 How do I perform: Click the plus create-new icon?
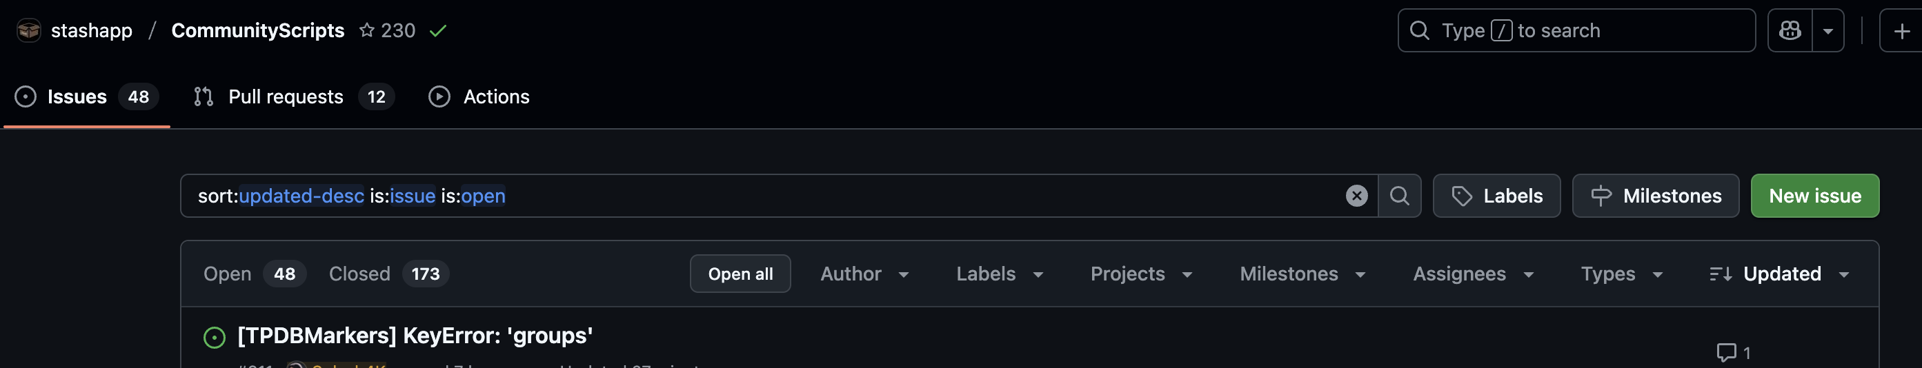(x=1901, y=30)
